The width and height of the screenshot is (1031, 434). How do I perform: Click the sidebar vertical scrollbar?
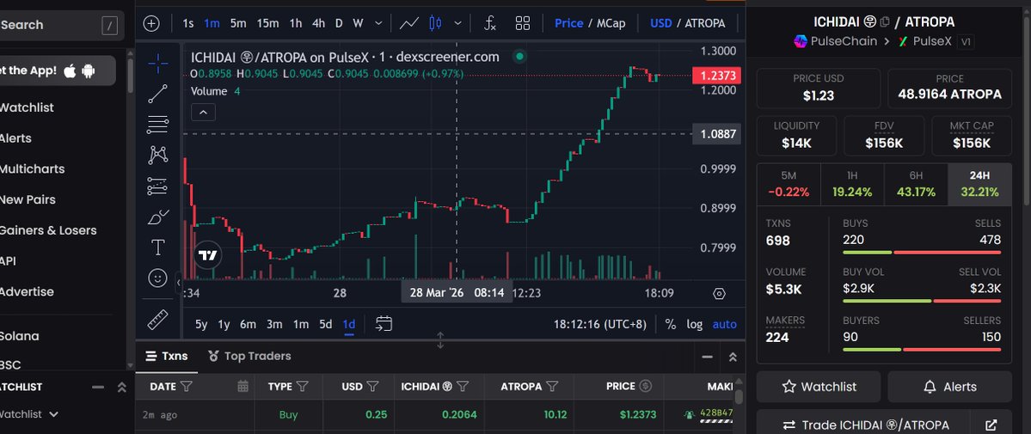tap(130, 76)
